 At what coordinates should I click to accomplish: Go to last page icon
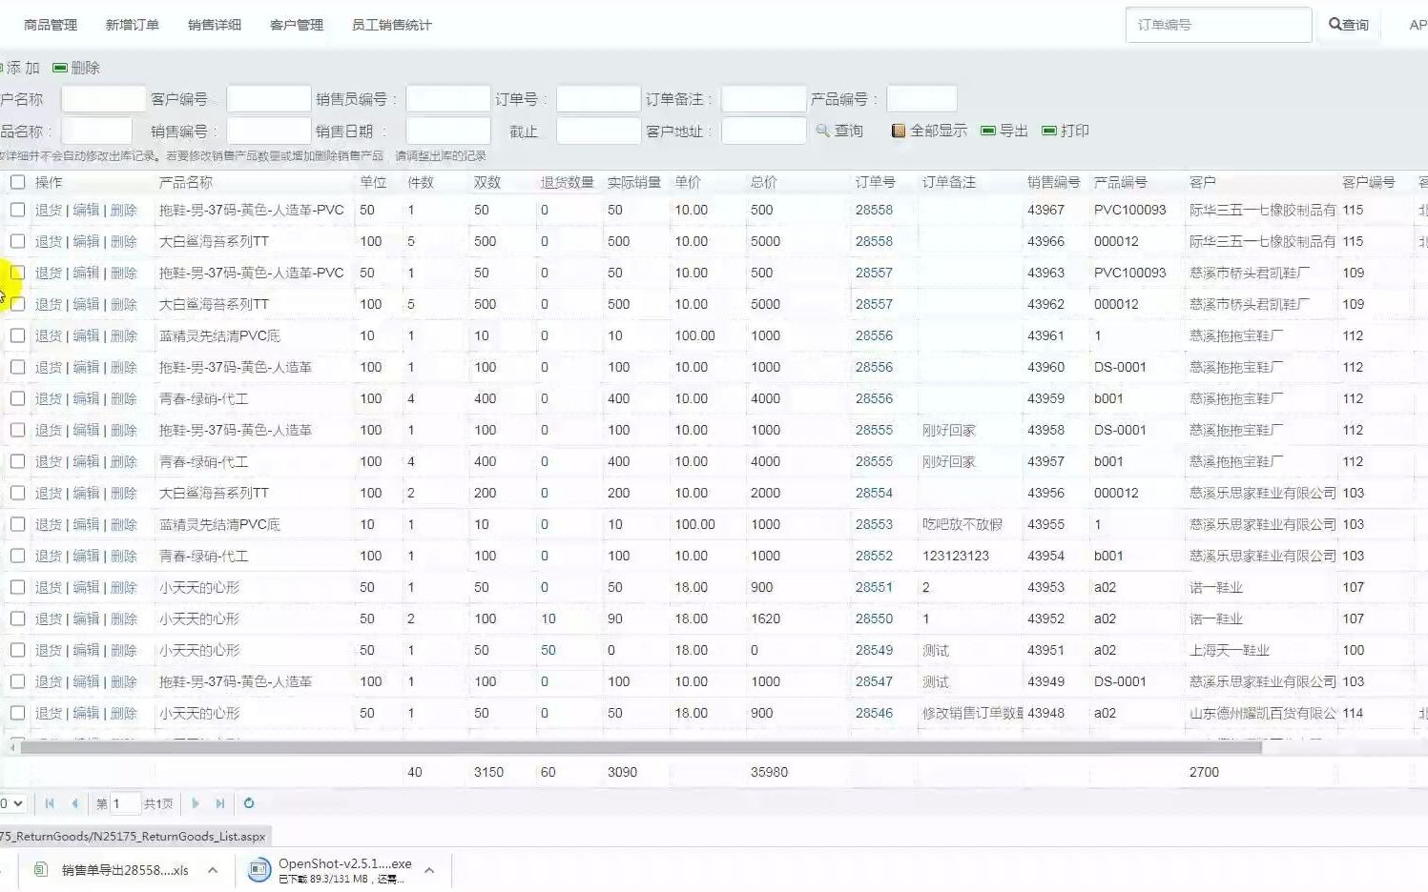point(220,803)
